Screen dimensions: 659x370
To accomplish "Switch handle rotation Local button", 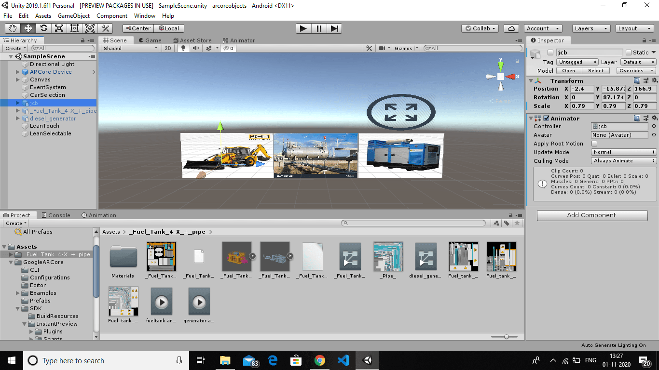I will [x=169, y=28].
